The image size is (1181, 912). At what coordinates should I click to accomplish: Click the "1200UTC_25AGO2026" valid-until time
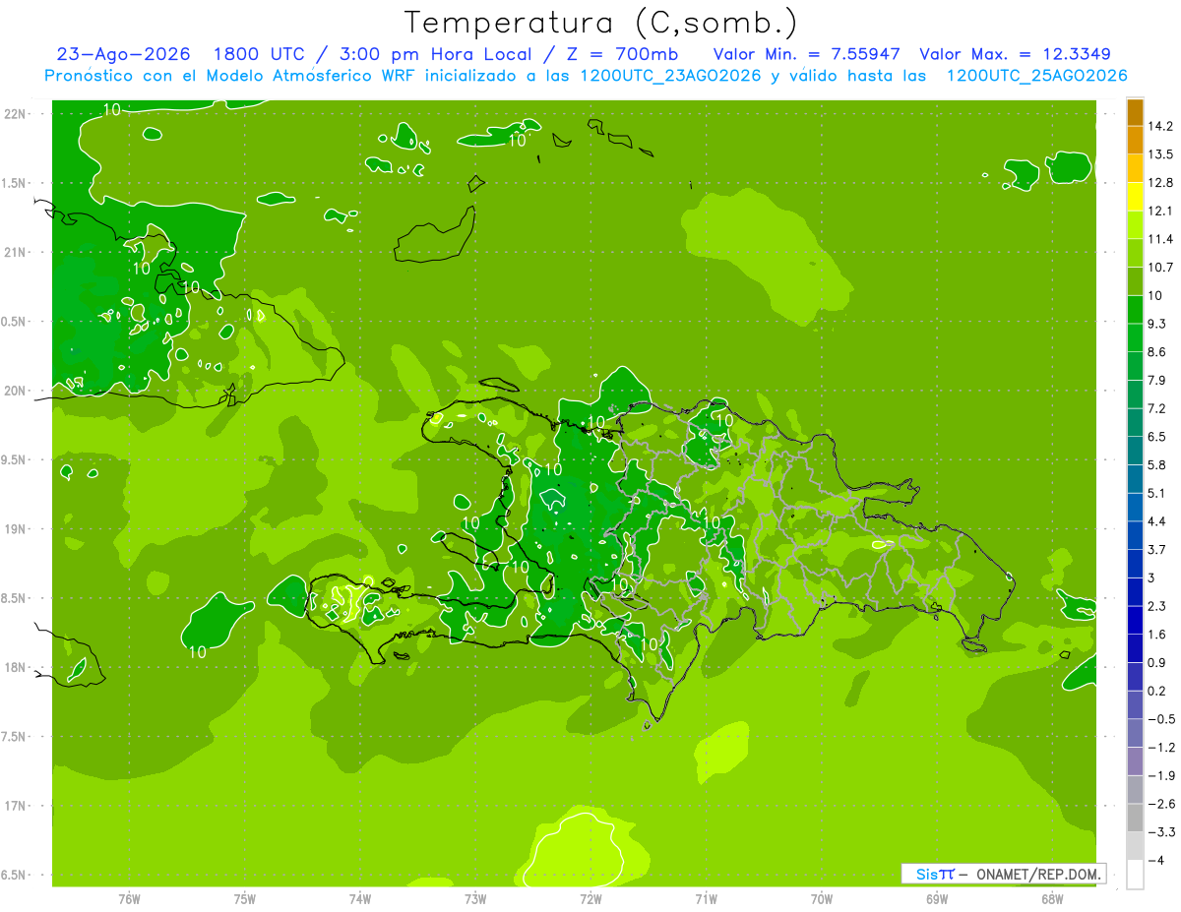point(1036,76)
